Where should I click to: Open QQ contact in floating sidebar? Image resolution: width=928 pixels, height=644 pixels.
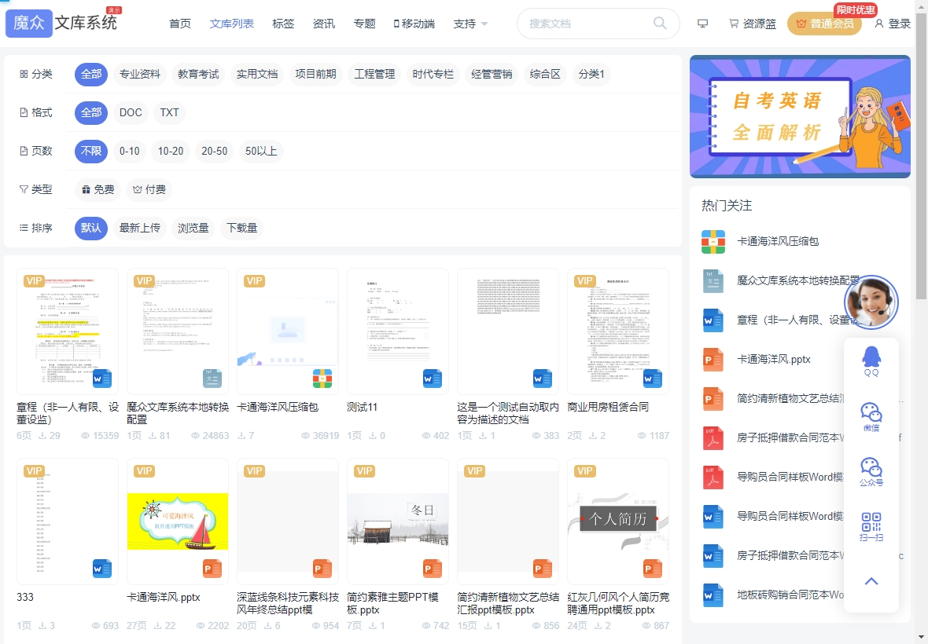coord(871,362)
